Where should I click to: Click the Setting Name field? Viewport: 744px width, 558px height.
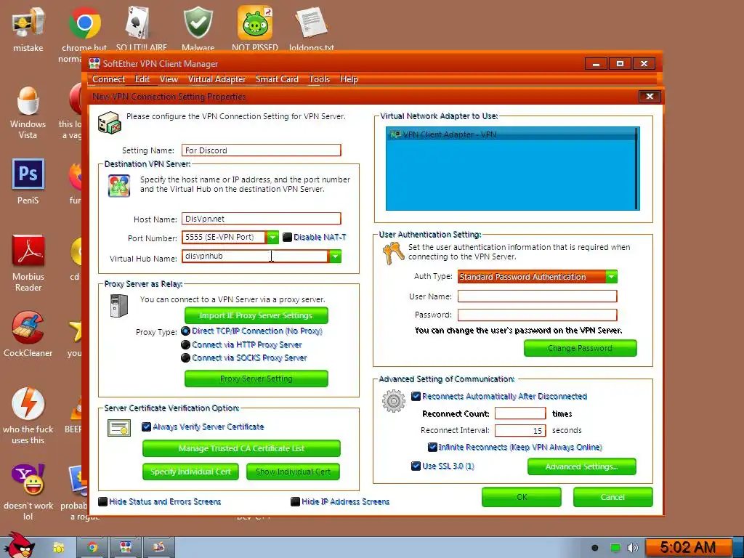coord(262,150)
